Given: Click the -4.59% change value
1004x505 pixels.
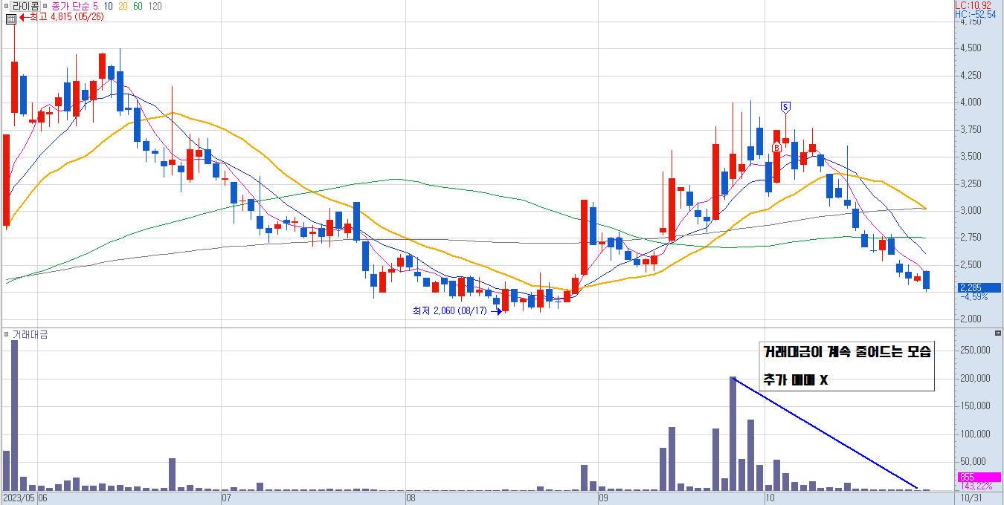Looking at the screenshot, I should point(974,296).
